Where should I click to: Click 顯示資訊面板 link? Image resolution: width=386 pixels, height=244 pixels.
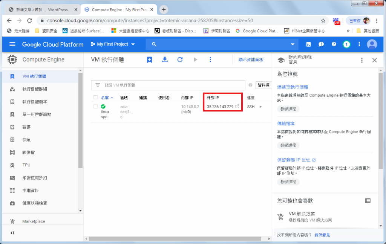coord(251,60)
